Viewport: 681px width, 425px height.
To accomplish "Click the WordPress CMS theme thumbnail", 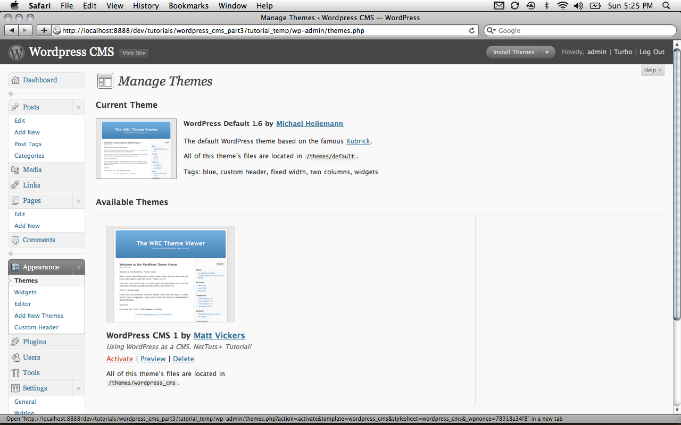I will click(171, 274).
